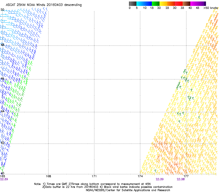Screen dimensions: 219x192
Task: Click the '22:39' time label beneath longitude 165
Action: [x=4, y=179]
